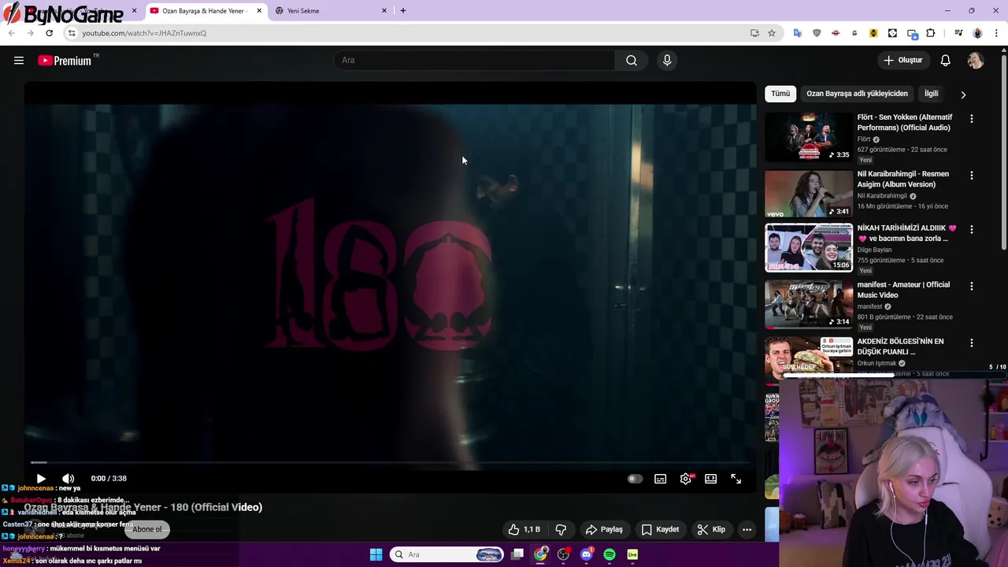Viewport: 1008px width, 567px height.
Task: Select the Tümü filter chip
Action: tap(780, 94)
